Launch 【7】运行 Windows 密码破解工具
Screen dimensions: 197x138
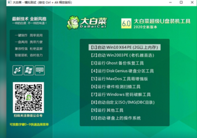click(x=121, y=95)
